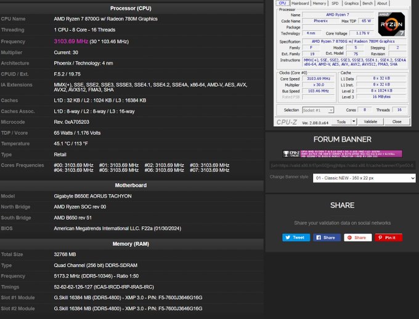
Task: Click the red-icon white Share button
Action: (x=358, y=237)
